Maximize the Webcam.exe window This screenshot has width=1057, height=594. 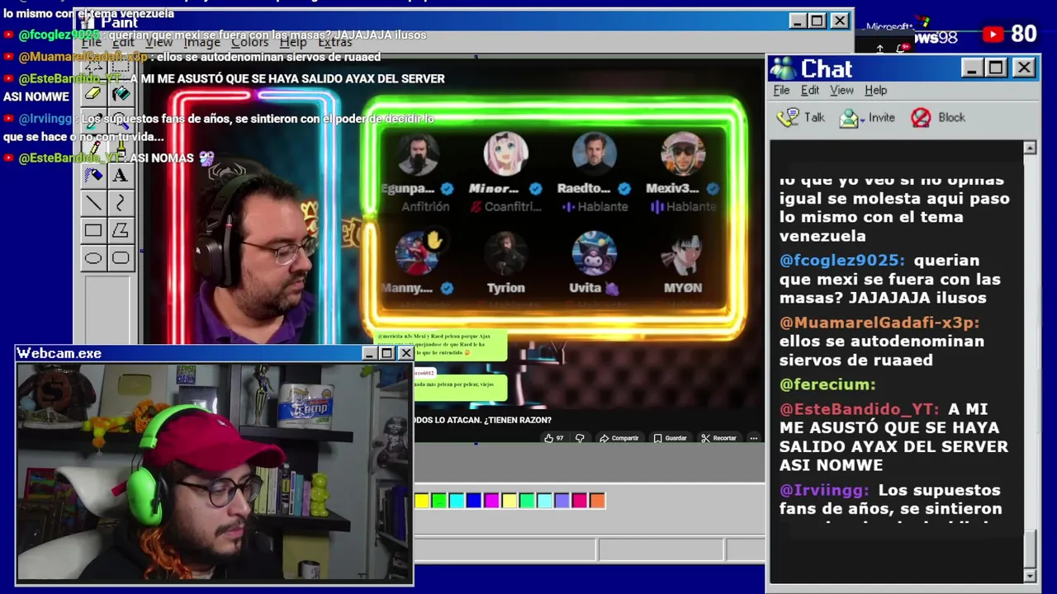point(386,353)
